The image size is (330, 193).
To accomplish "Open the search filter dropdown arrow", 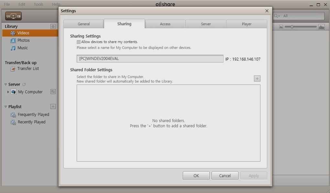I will coord(279,16).
